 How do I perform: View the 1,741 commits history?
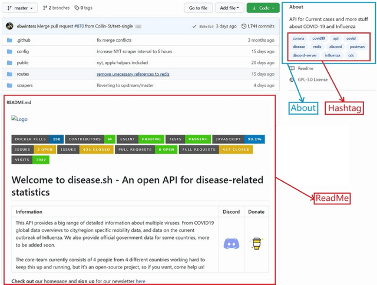pos(258,26)
